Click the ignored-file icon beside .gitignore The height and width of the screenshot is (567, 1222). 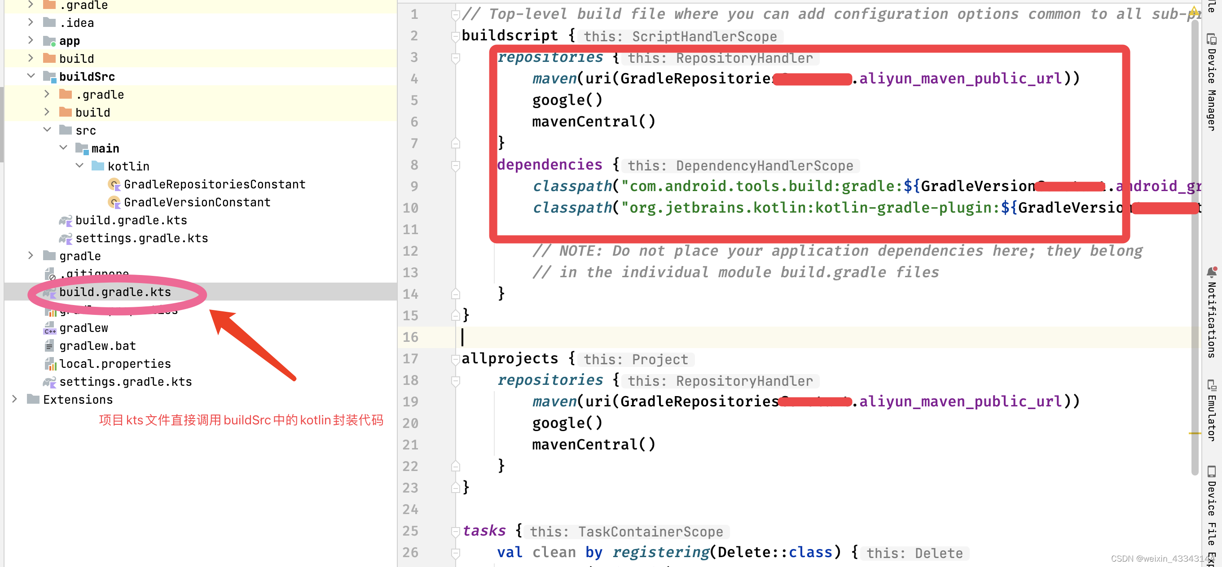(x=51, y=274)
